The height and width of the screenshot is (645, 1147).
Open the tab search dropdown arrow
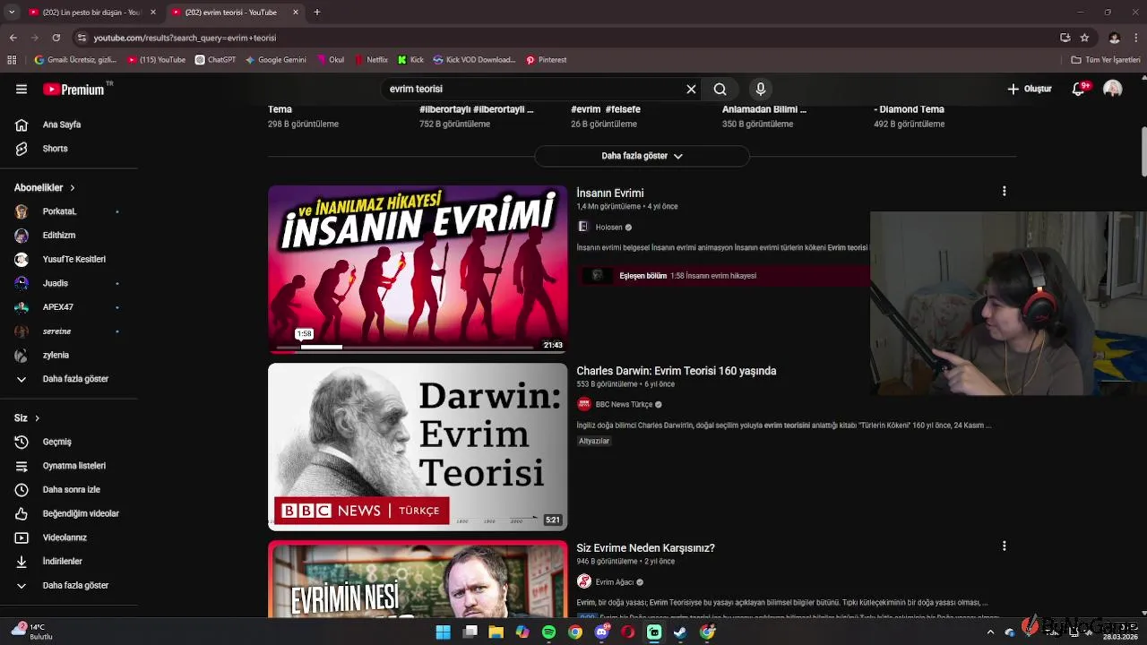(x=12, y=13)
